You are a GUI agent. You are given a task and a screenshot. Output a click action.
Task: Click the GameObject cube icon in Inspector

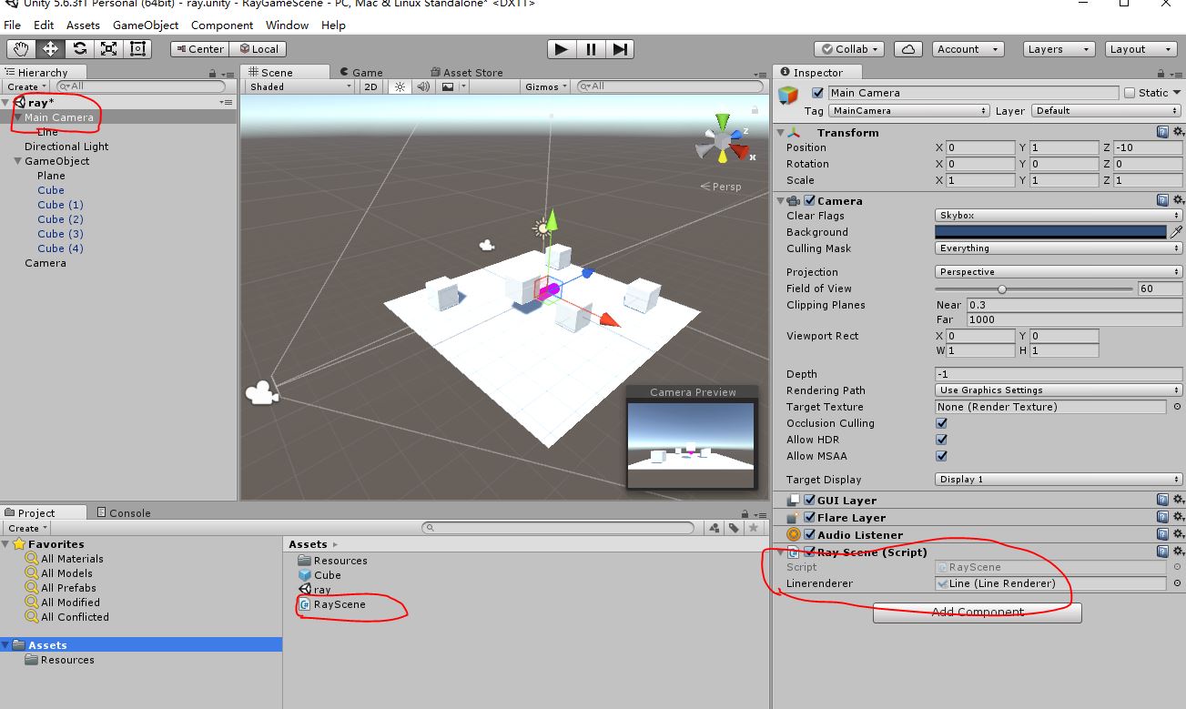[788, 95]
